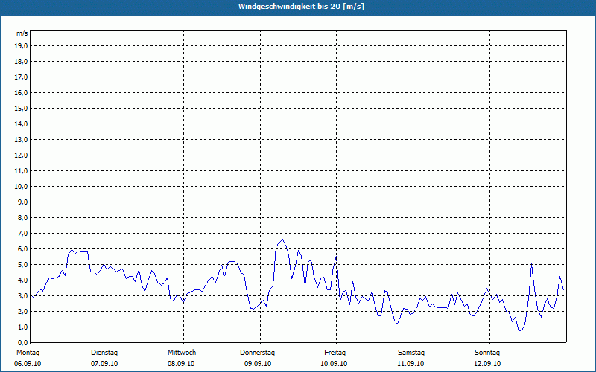The width and height of the screenshot is (596, 372).
Task: Select the 0,0 y-axis value
Action: pyautogui.click(x=23, y=342)
